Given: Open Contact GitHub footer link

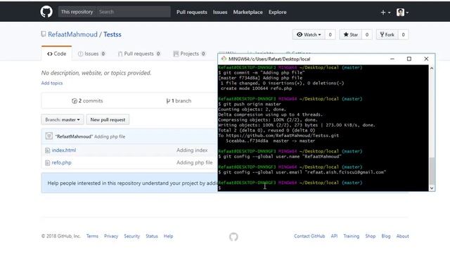Looking at the screenshot, I should tap(309, 236).
